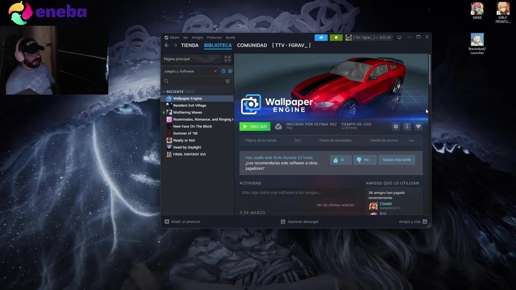The height and width of the screenshot is (290, 516).
Task: Click the Add a product plus icon
Action: pyautogui.click(x=167, y=222)
